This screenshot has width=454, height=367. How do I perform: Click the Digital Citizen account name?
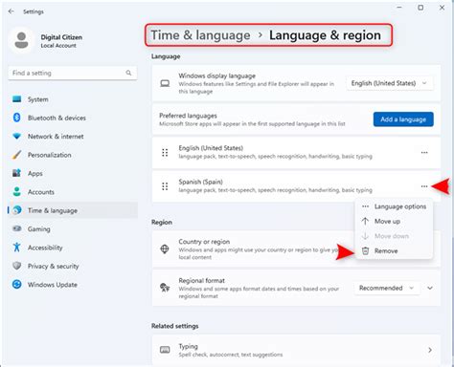tap(61, 37)
